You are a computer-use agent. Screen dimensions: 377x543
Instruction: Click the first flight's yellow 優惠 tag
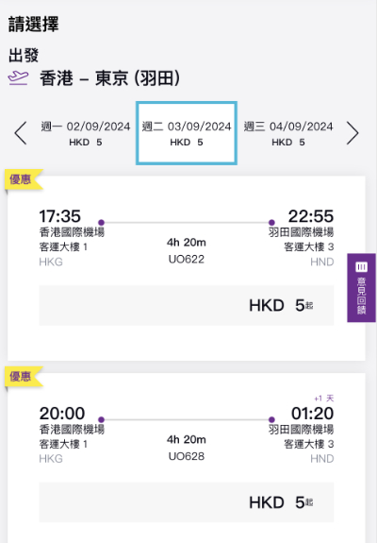(x=23, y=179)
